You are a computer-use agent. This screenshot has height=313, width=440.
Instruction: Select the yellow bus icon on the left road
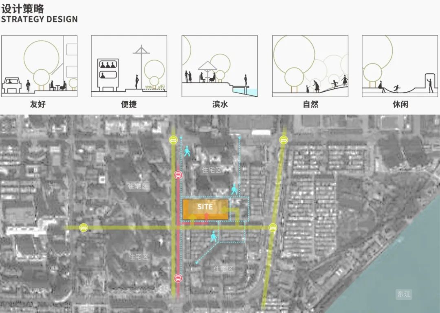(84, 227)
